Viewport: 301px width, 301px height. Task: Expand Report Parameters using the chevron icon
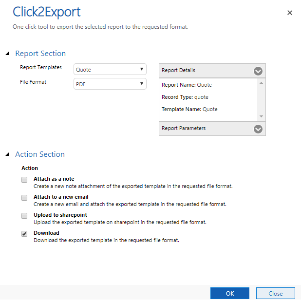(258, 129)
